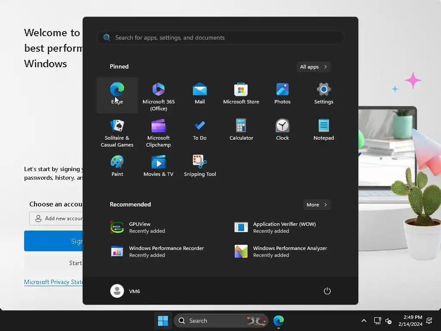Open the clock and date flyout

pyautogui.click(x=410, y=321)
